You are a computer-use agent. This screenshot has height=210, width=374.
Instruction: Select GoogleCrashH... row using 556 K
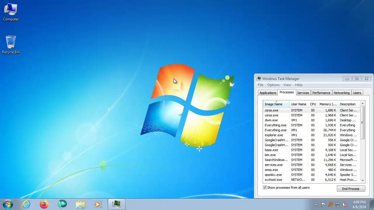tap(311, 140)
